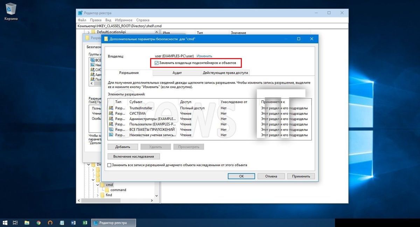420x227 pixels.
Task: Switch to Действующие права доступа tab
Action: coord(225,73)
